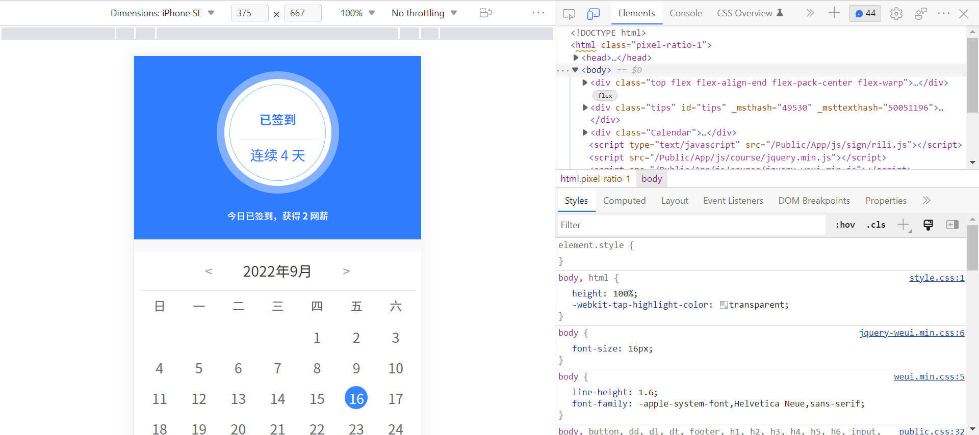Click the rotate device icon
Screen dimensions: 979x435
tap(485, 13)
